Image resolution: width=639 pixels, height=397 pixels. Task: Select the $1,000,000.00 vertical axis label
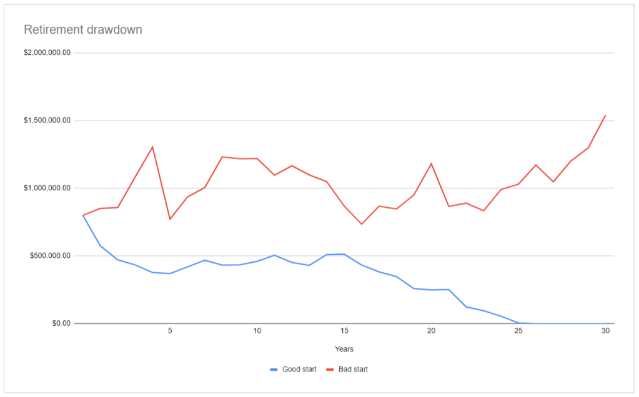click(47, 188)
